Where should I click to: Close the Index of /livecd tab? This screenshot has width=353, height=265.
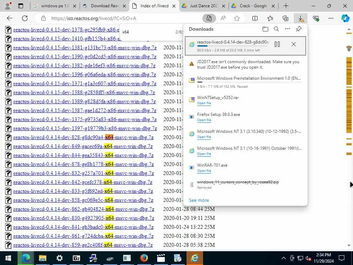174,6
